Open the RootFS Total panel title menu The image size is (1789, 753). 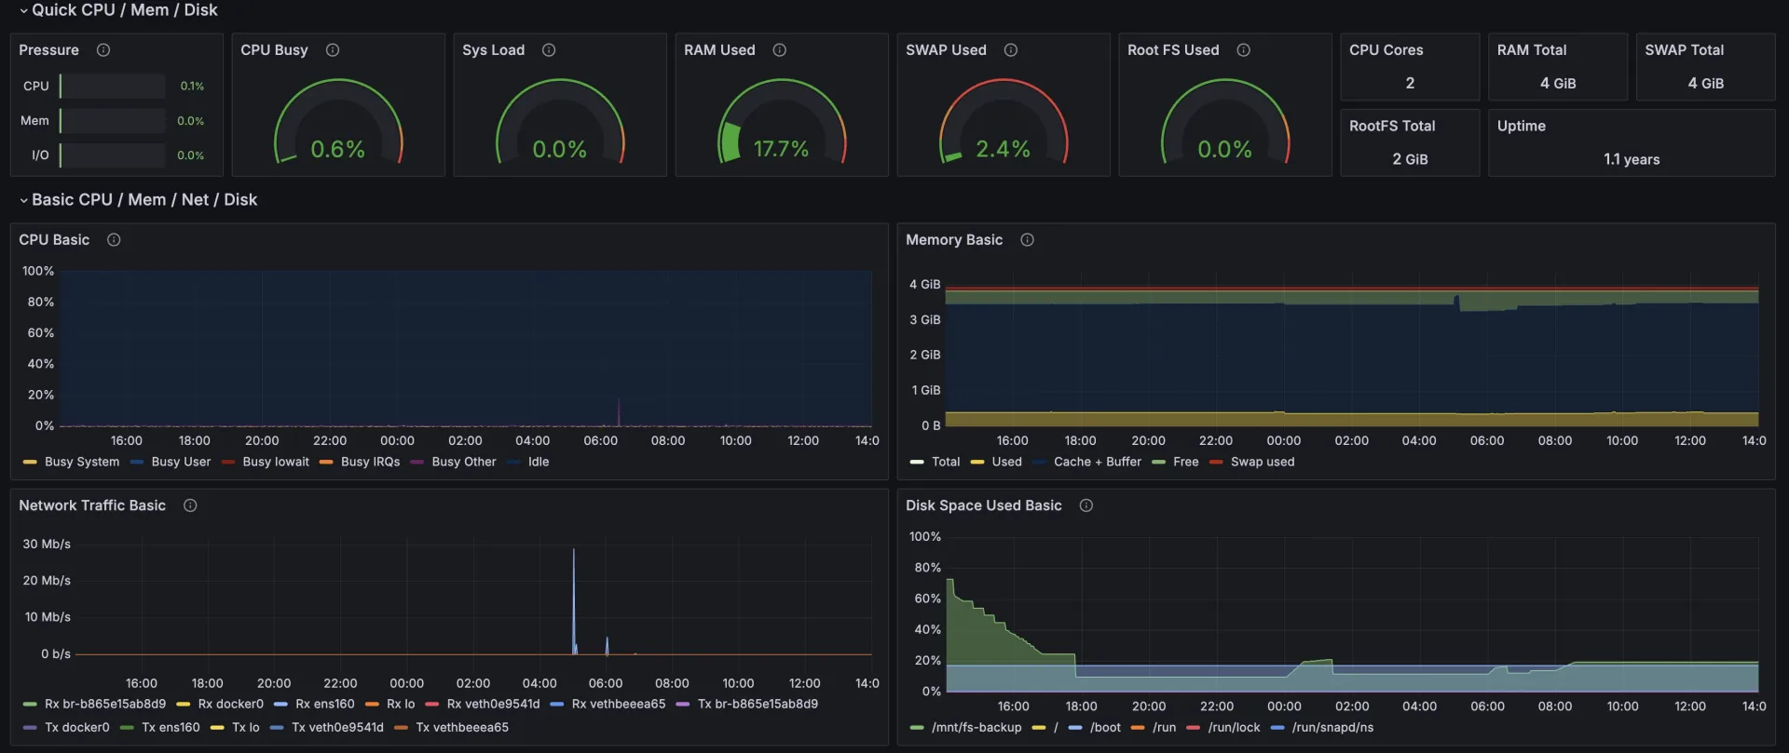1392,127
